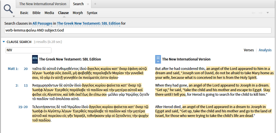Go forward with right arrow
The width and height of the screenshot is (276, 133).
260,13
